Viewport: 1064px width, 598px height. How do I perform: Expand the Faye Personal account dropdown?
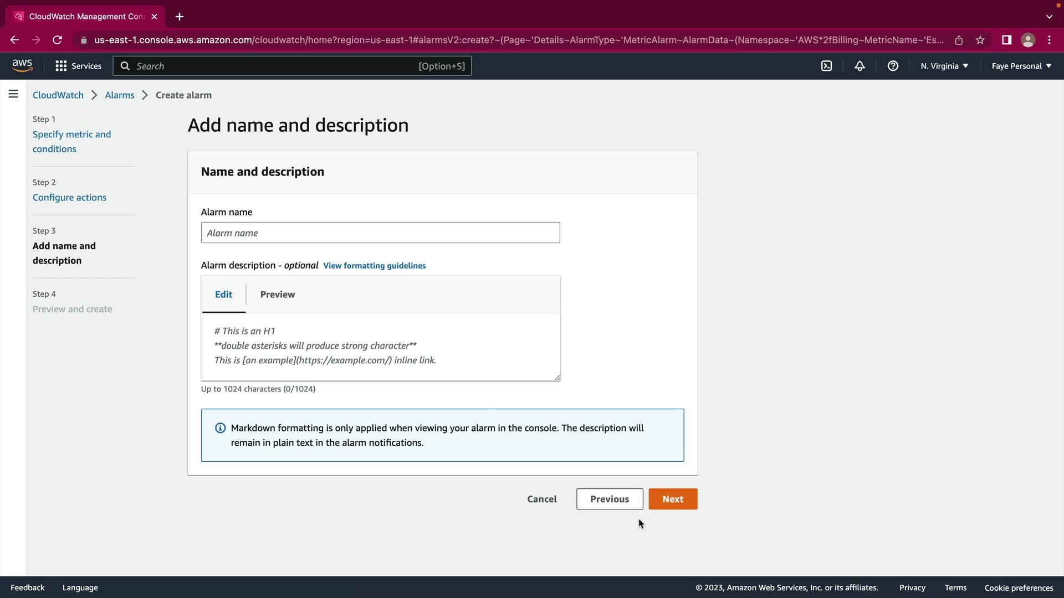pos(1021,66)
